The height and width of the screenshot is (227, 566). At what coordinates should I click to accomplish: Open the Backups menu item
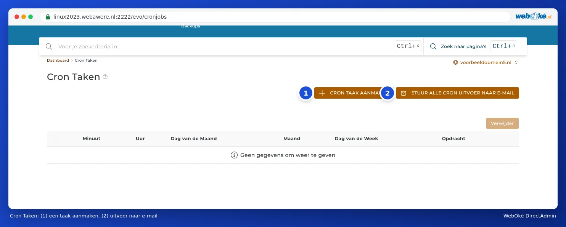tap(191, 26)
